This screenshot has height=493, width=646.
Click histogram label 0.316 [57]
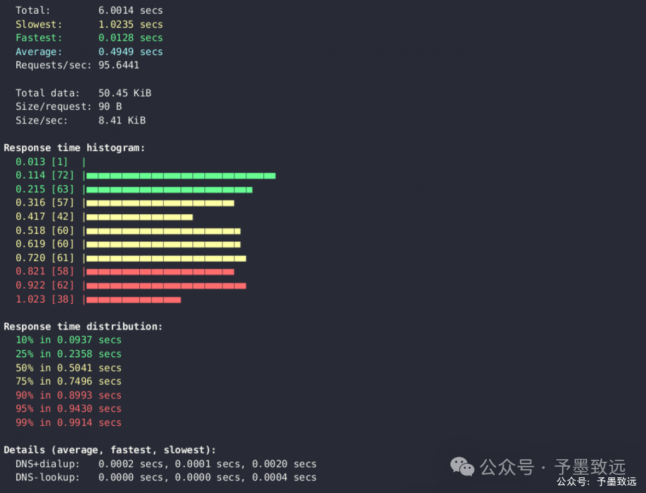pyautogui.click(x=45, y=202)
